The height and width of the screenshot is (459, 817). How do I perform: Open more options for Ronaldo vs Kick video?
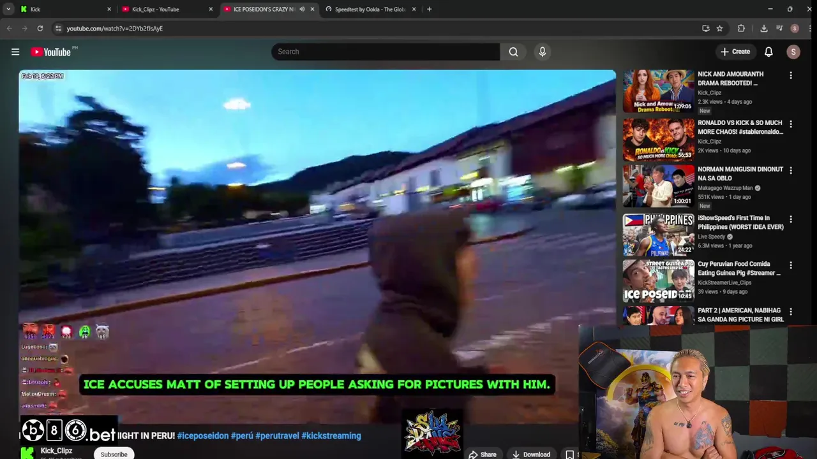pyautogui.click(x=790, y=124)
